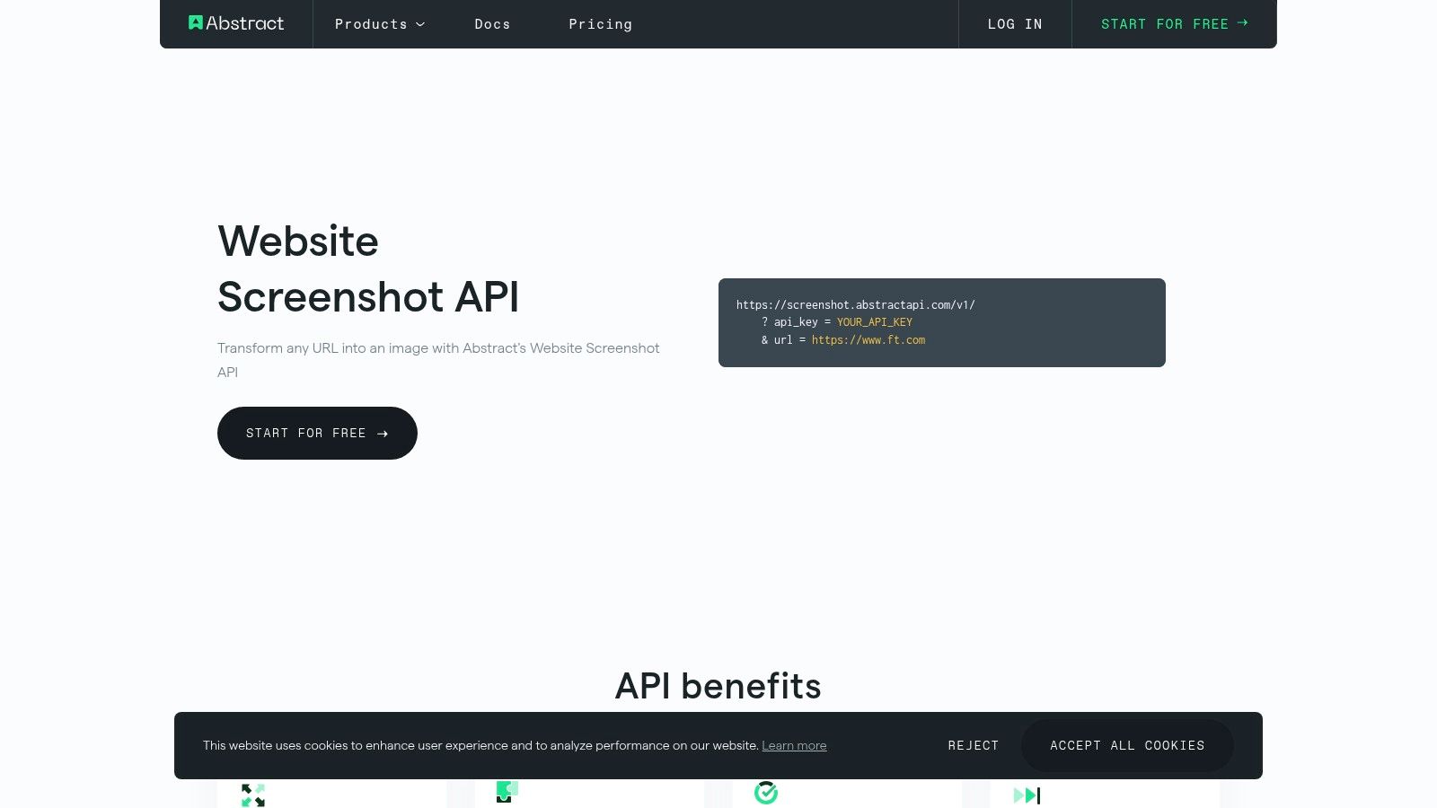
Task: Open the Pricing menu item
Action: pos(600,24)
